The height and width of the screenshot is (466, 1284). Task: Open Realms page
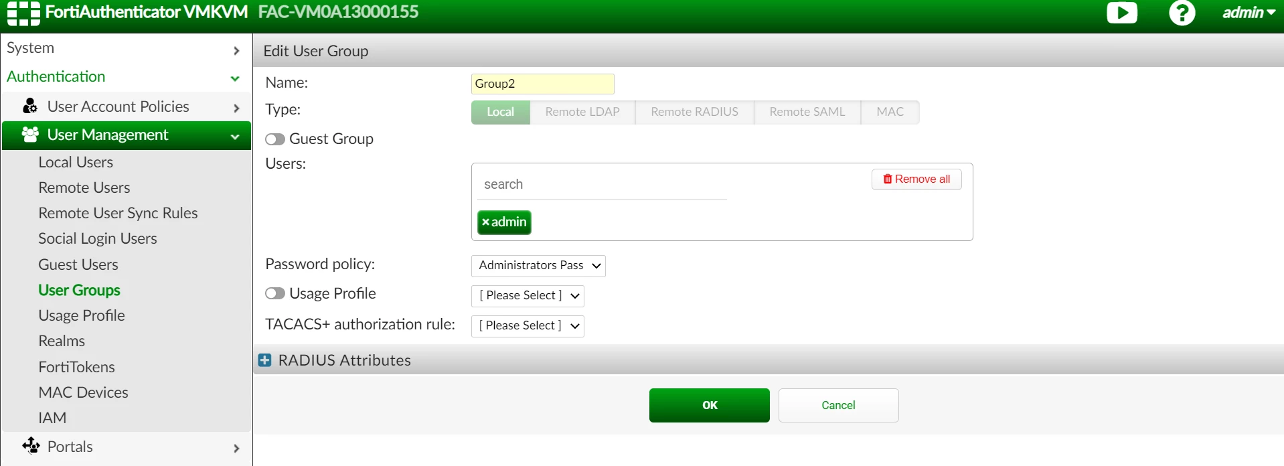(62, 341)
